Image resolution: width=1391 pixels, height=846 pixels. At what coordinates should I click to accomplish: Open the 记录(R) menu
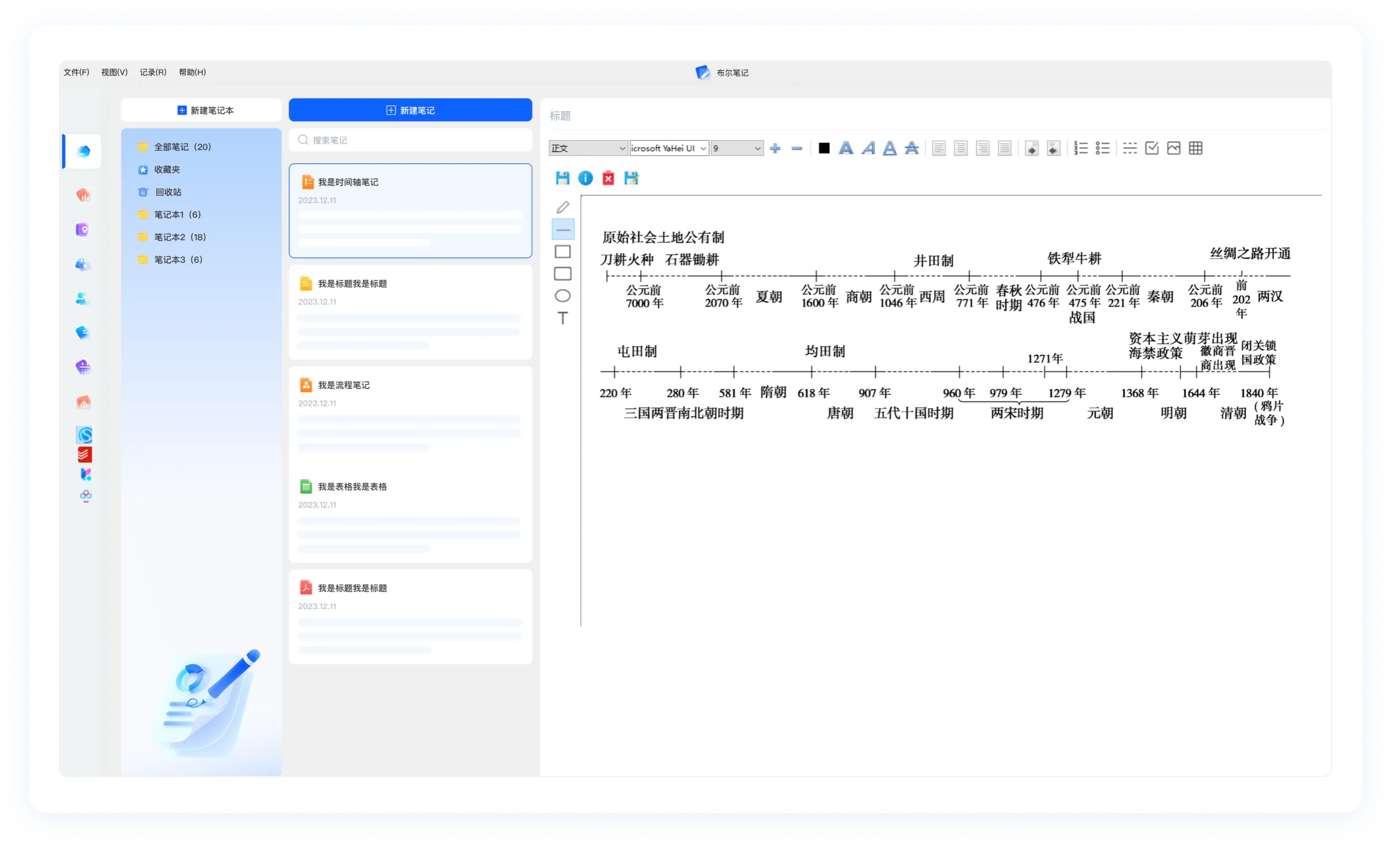click(x=152, y=72)
